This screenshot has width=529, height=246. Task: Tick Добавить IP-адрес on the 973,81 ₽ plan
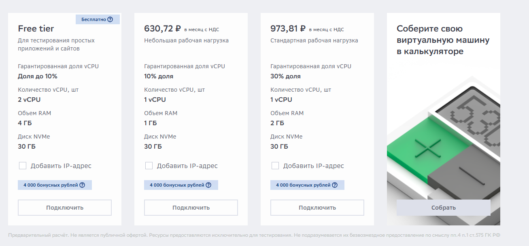pos(275,166)
